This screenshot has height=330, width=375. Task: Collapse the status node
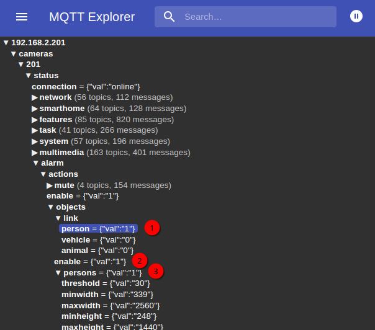coord(28,76)
